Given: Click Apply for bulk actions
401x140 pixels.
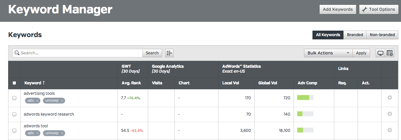Looking at the screenshot, I should 361,53.
